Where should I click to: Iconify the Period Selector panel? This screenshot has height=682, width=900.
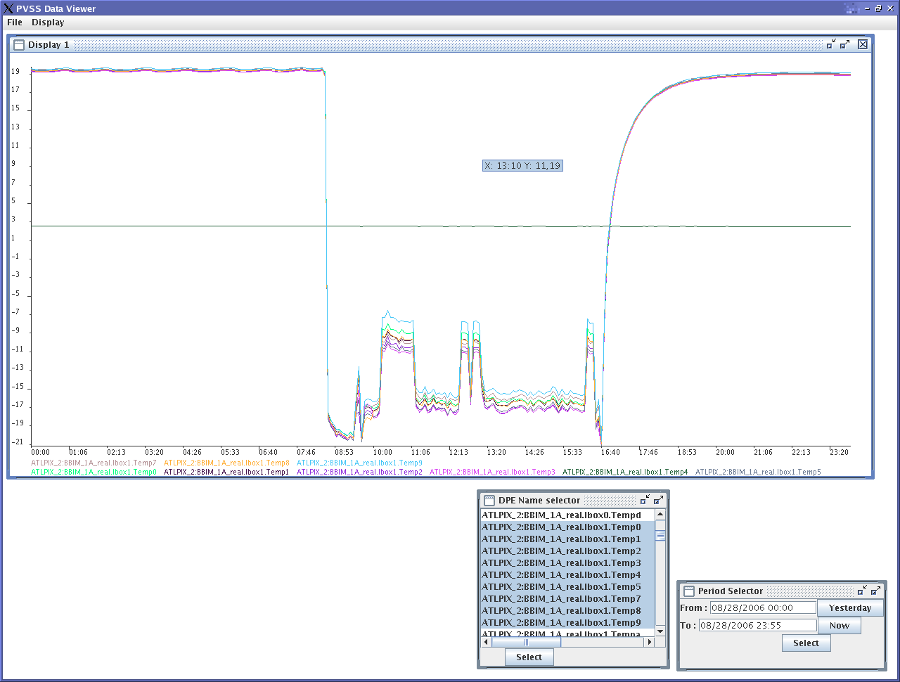(862, 591)
